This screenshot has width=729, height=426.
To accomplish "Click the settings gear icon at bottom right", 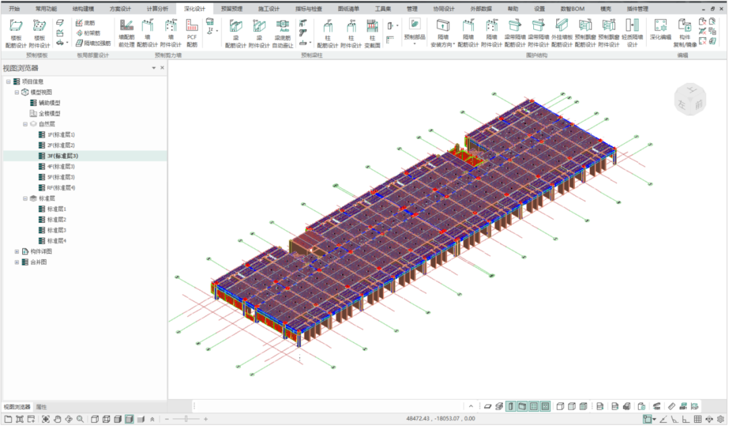I will (x=720, y=419).
